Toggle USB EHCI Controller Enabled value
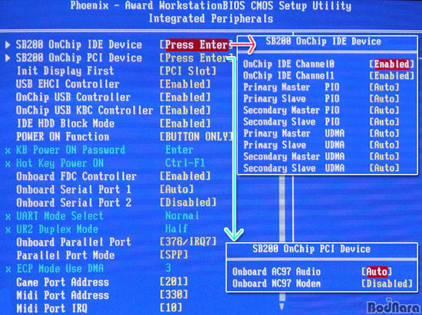This screenshot has width=422, height=315. pos(185,84)
